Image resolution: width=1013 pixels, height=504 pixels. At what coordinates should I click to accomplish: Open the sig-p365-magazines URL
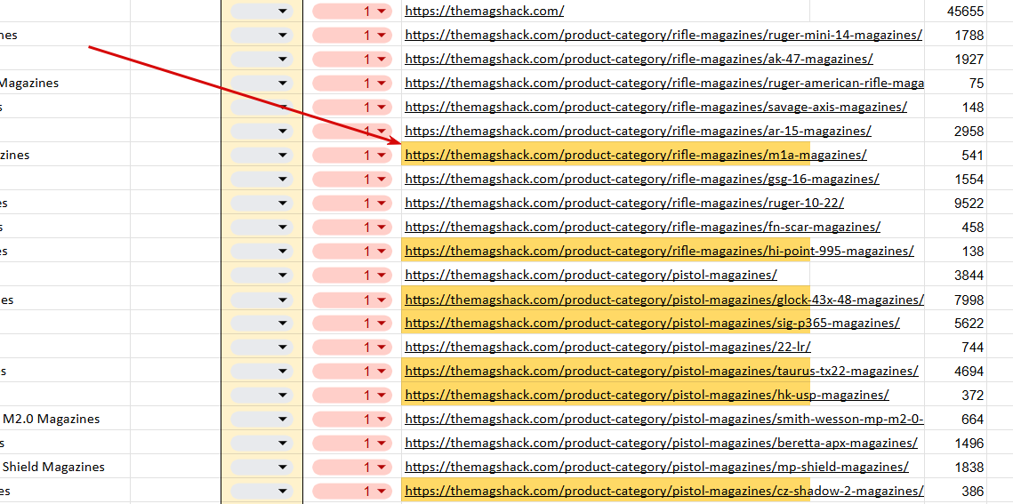[653, 323]
